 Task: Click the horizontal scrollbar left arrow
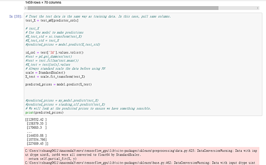pyautogui.click(x=26, y=8)
